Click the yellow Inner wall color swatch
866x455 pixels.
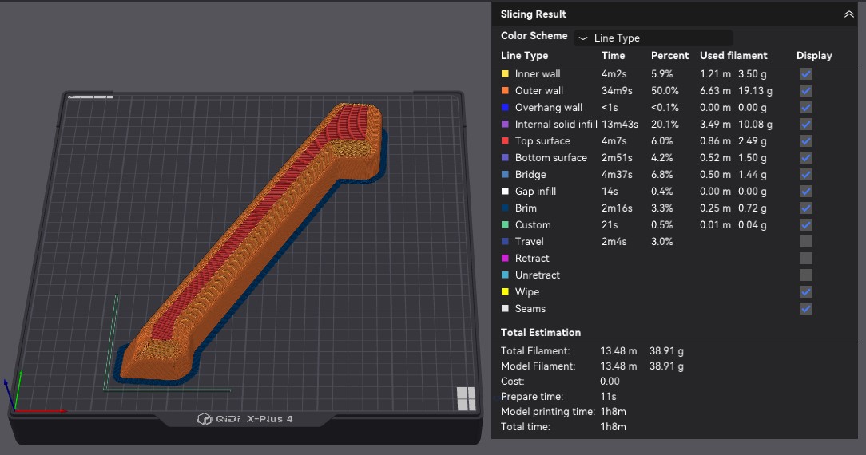point(505,73)
